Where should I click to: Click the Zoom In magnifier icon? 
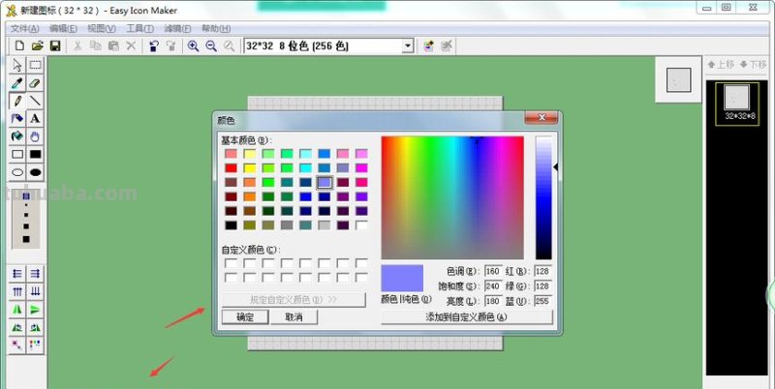[x=193, y=45]
